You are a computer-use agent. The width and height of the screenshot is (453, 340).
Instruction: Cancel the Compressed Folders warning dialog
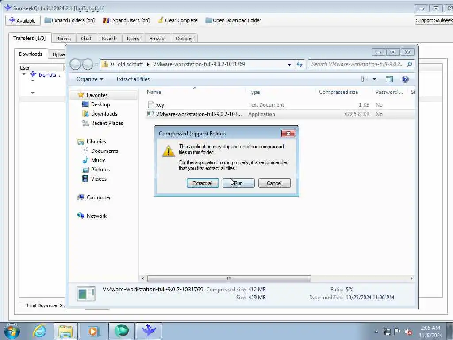pyautogui.click(x=274, y=183)
